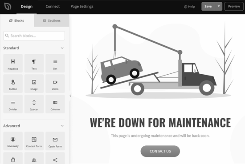Collapse the Standard blocks section
245x164 pixels.
[62, 48]
